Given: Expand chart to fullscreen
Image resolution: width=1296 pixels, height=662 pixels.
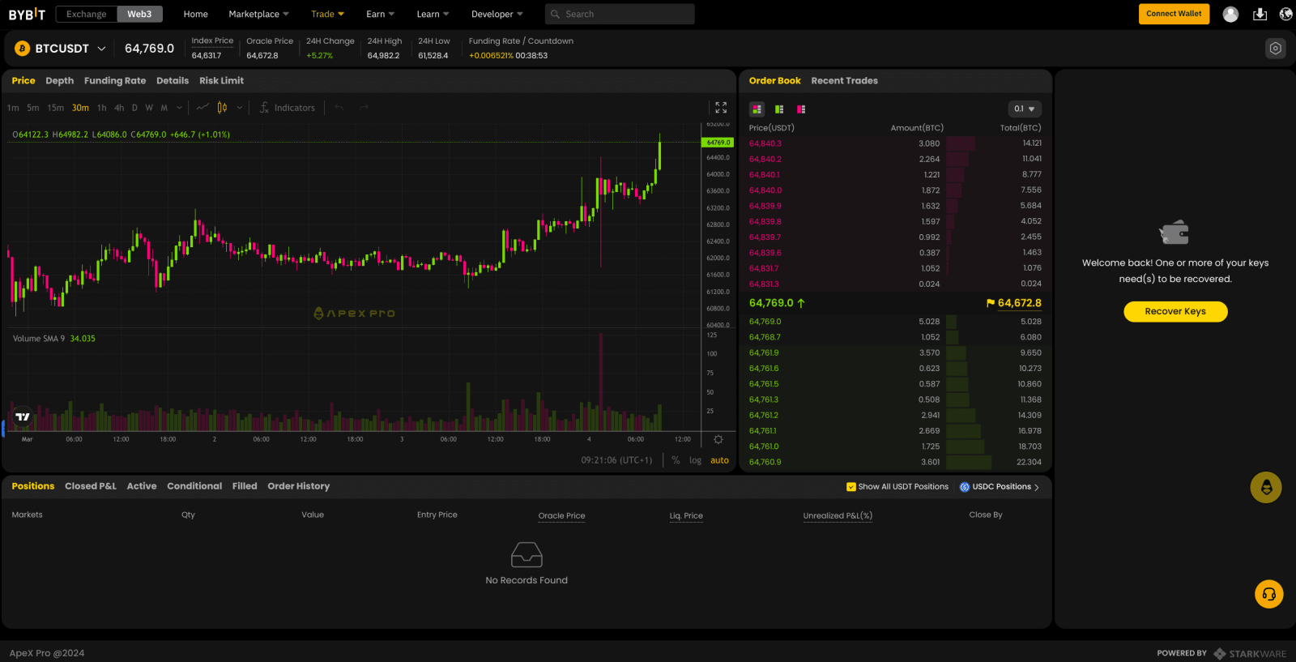Looking at the screenshot, I should [721, 108].
